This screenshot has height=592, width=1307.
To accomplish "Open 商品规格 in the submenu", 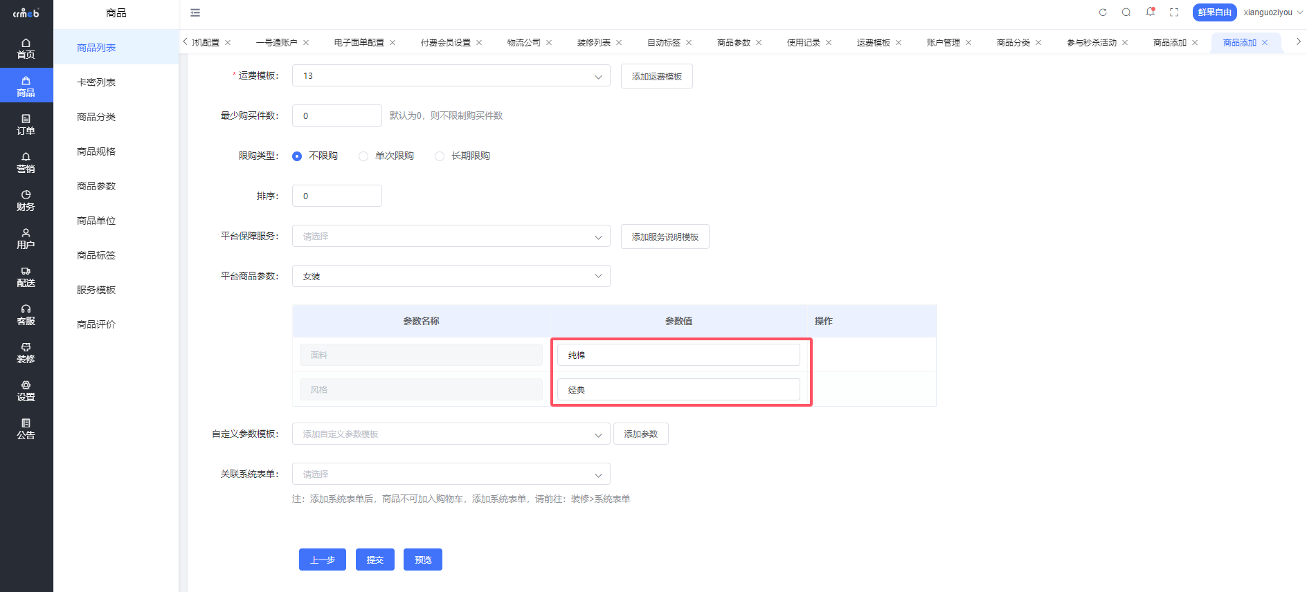I will tap(96, 151).
